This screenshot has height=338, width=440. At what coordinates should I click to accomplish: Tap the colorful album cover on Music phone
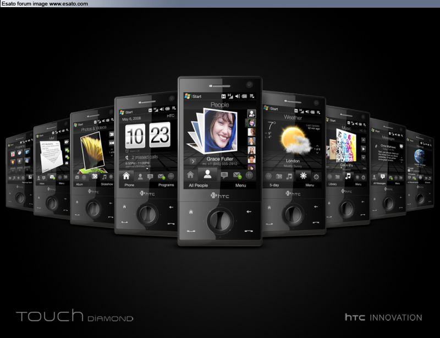(x=346, y=145)
